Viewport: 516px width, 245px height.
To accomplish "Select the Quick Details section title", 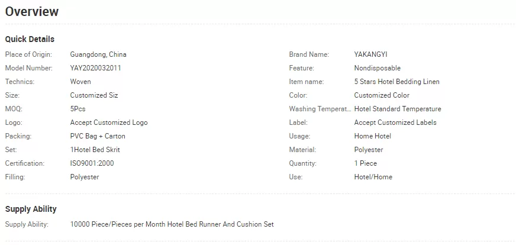I will (x=30, y=39).
